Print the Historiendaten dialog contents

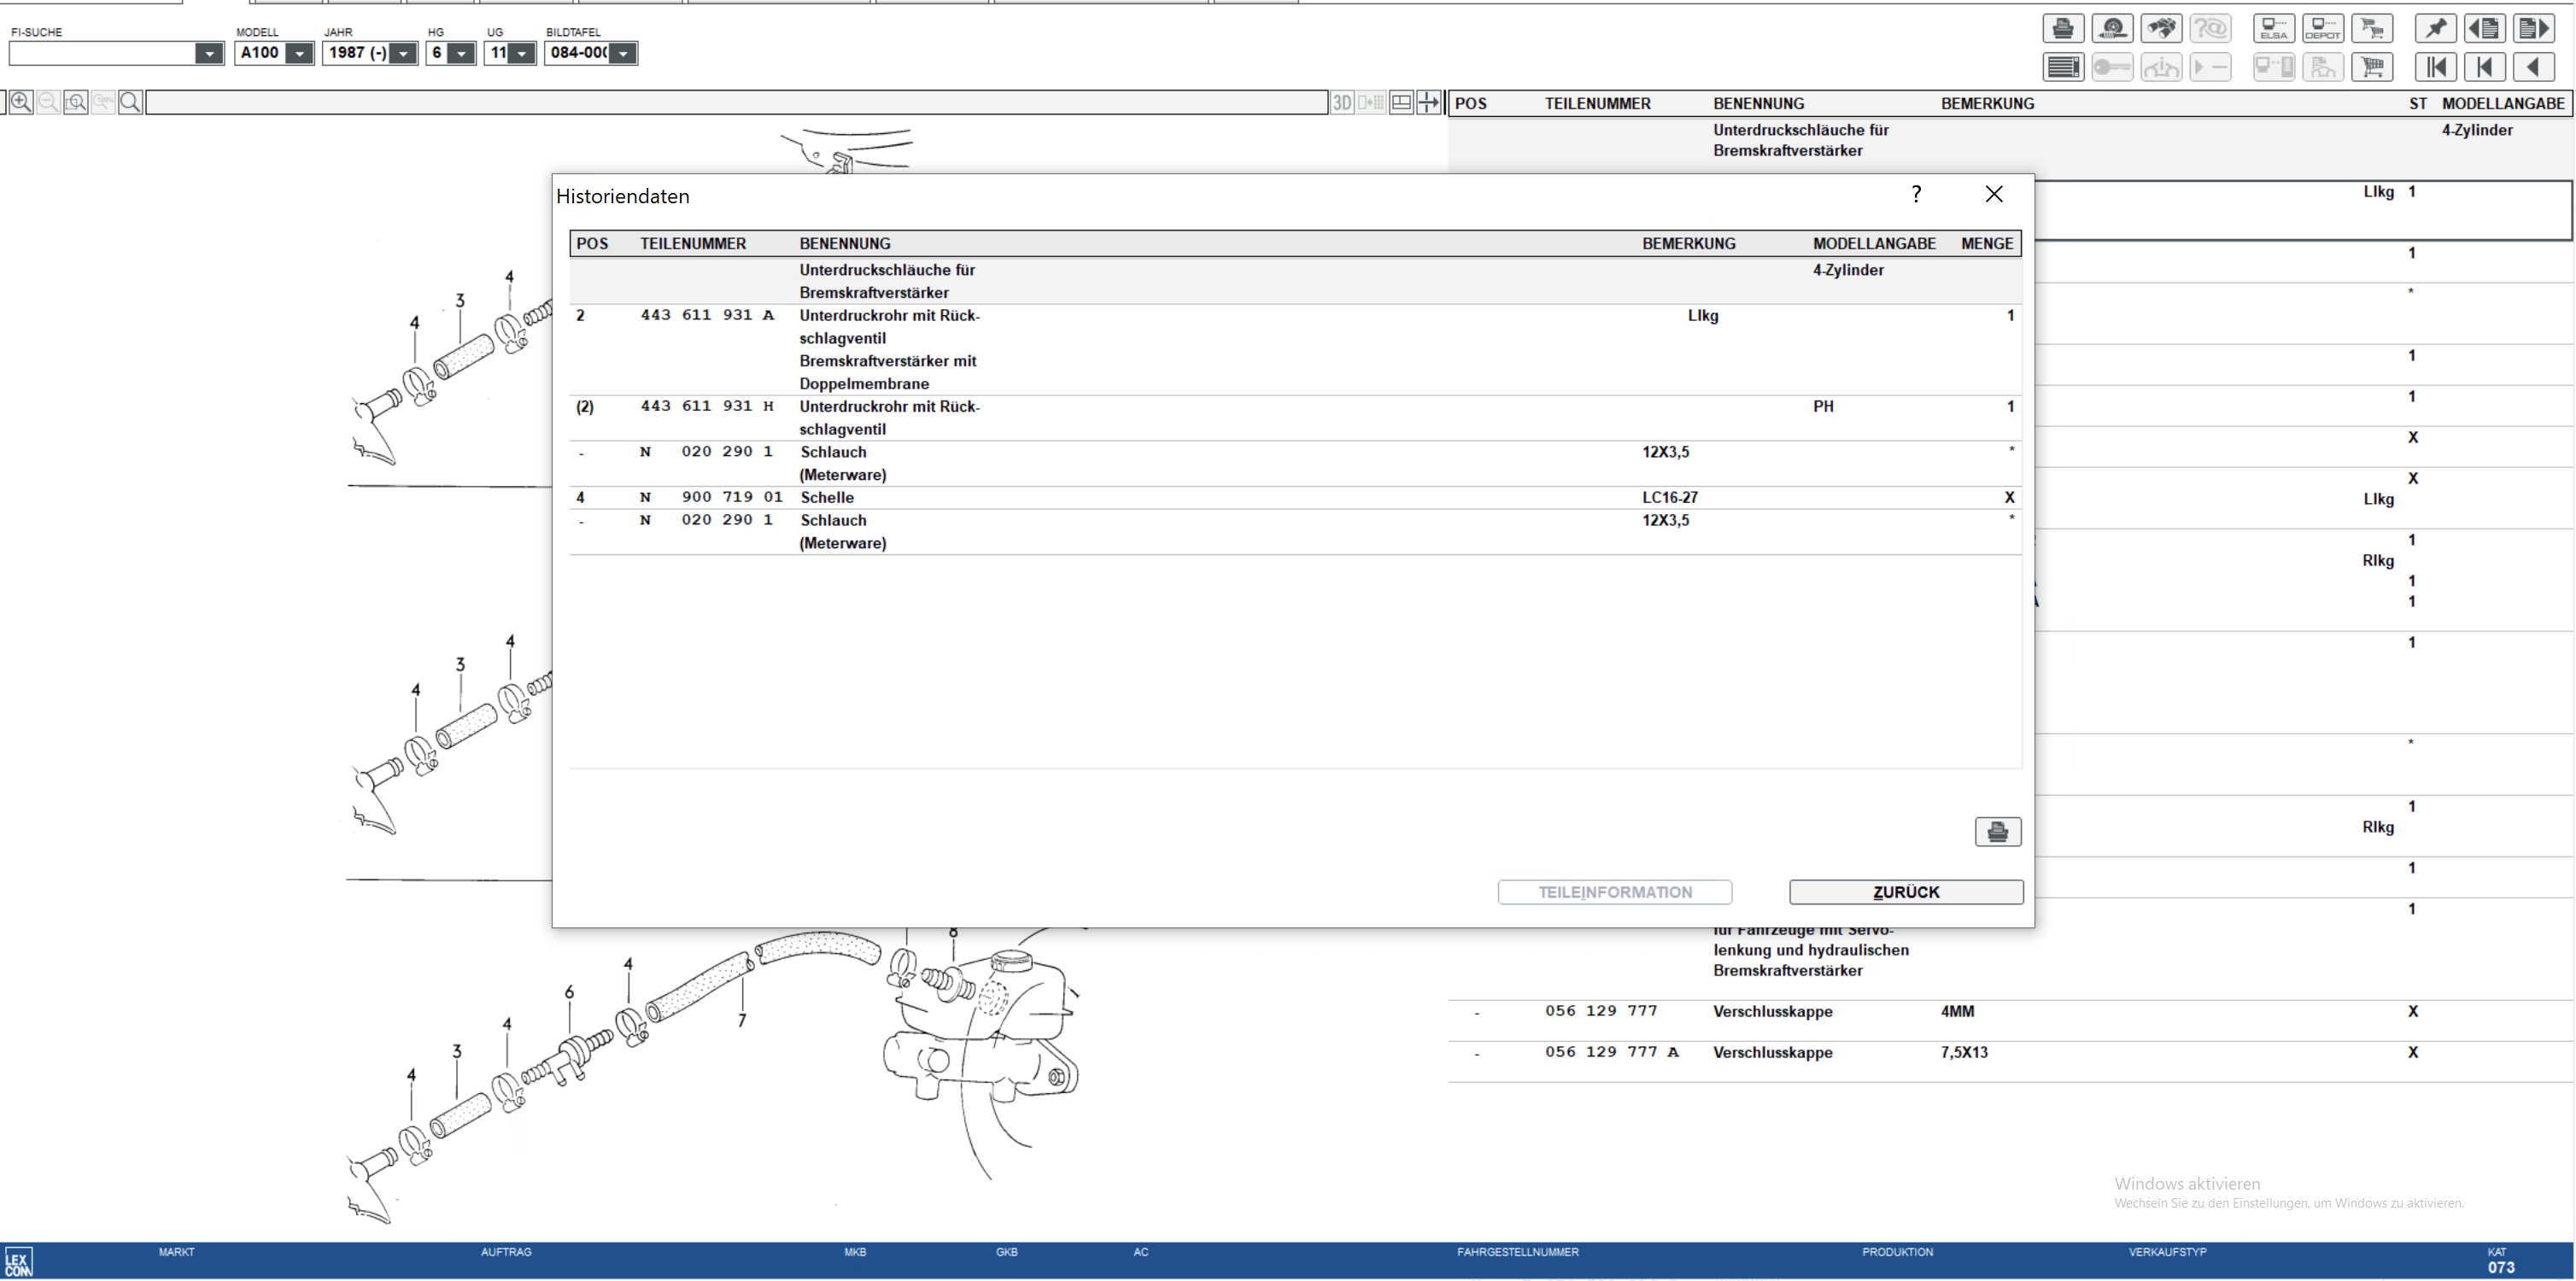(1997, 832)
